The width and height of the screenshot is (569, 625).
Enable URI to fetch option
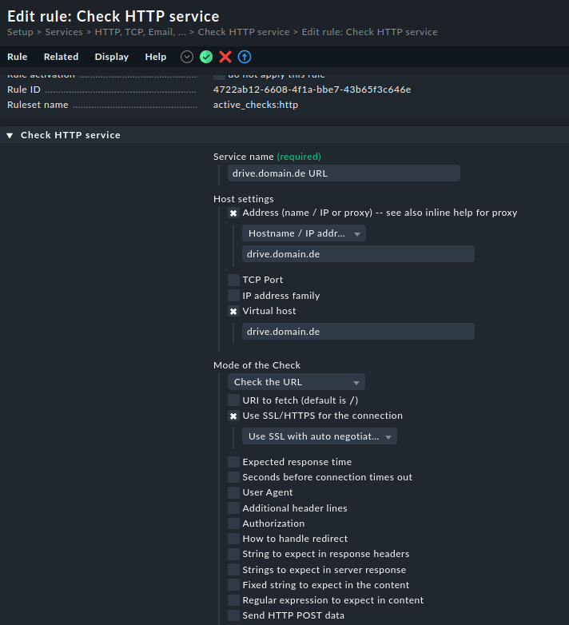point(233,400)
